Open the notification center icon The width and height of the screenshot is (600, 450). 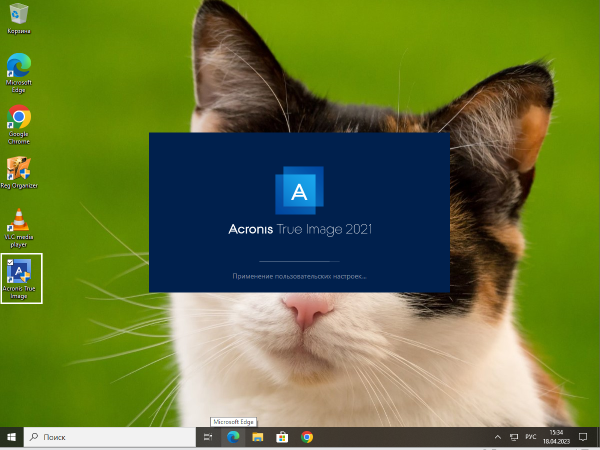583,437
